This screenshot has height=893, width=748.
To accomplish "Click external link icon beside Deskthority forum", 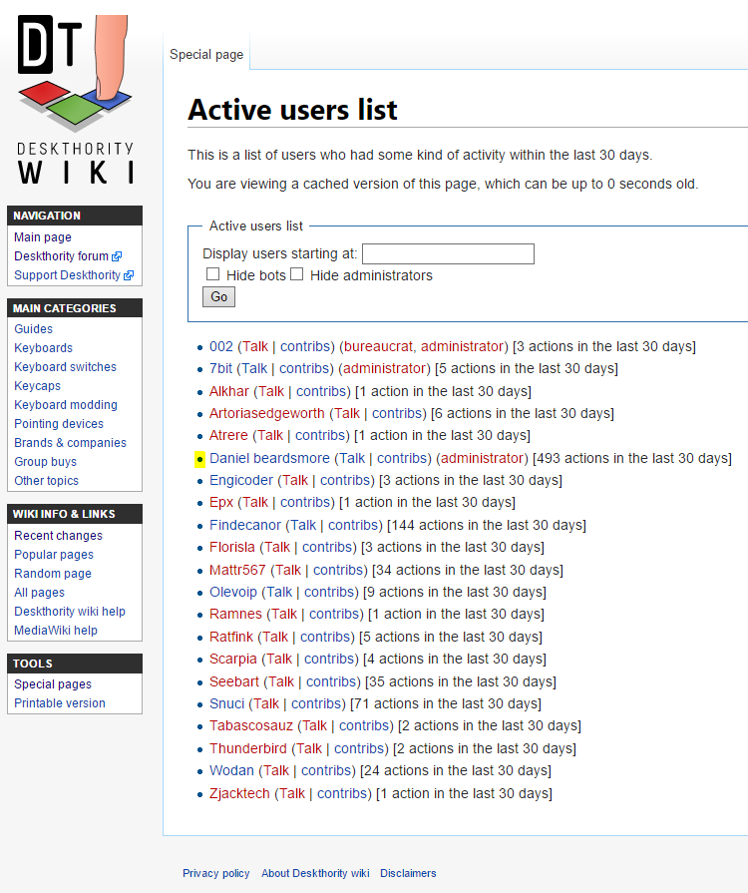I will coord(117,257).
